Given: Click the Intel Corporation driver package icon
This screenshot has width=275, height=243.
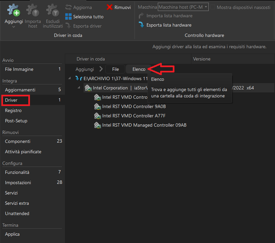Looking at the screenshot, I should pyautogui.click(x=88, y=88).
